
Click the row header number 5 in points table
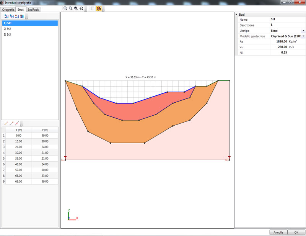[x=4, y=159]
